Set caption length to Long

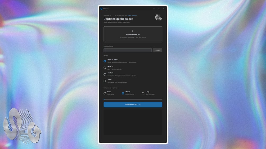(143, 93)
